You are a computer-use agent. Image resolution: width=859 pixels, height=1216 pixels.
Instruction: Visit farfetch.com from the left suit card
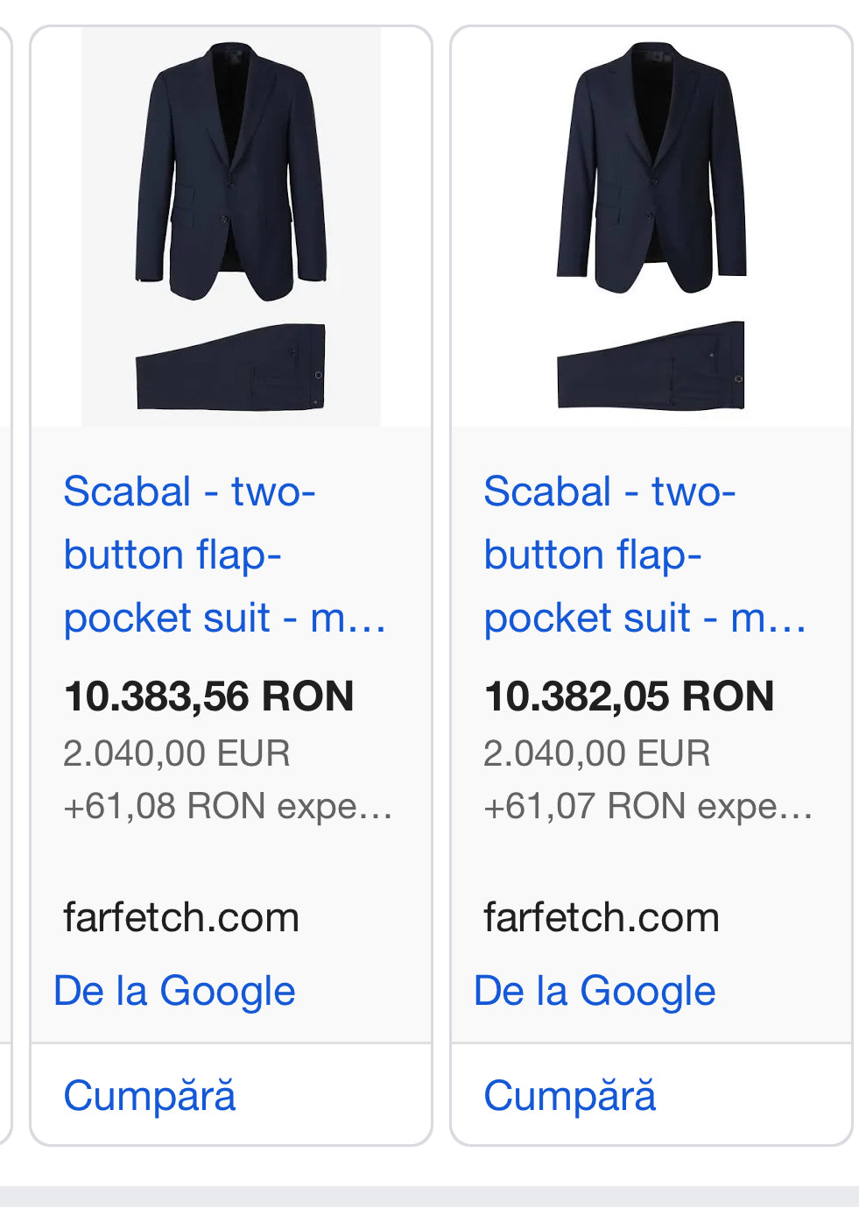coord(181,918)
